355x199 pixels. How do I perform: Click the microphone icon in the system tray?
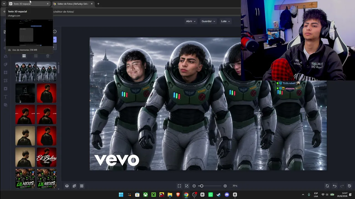coord(309,195)
